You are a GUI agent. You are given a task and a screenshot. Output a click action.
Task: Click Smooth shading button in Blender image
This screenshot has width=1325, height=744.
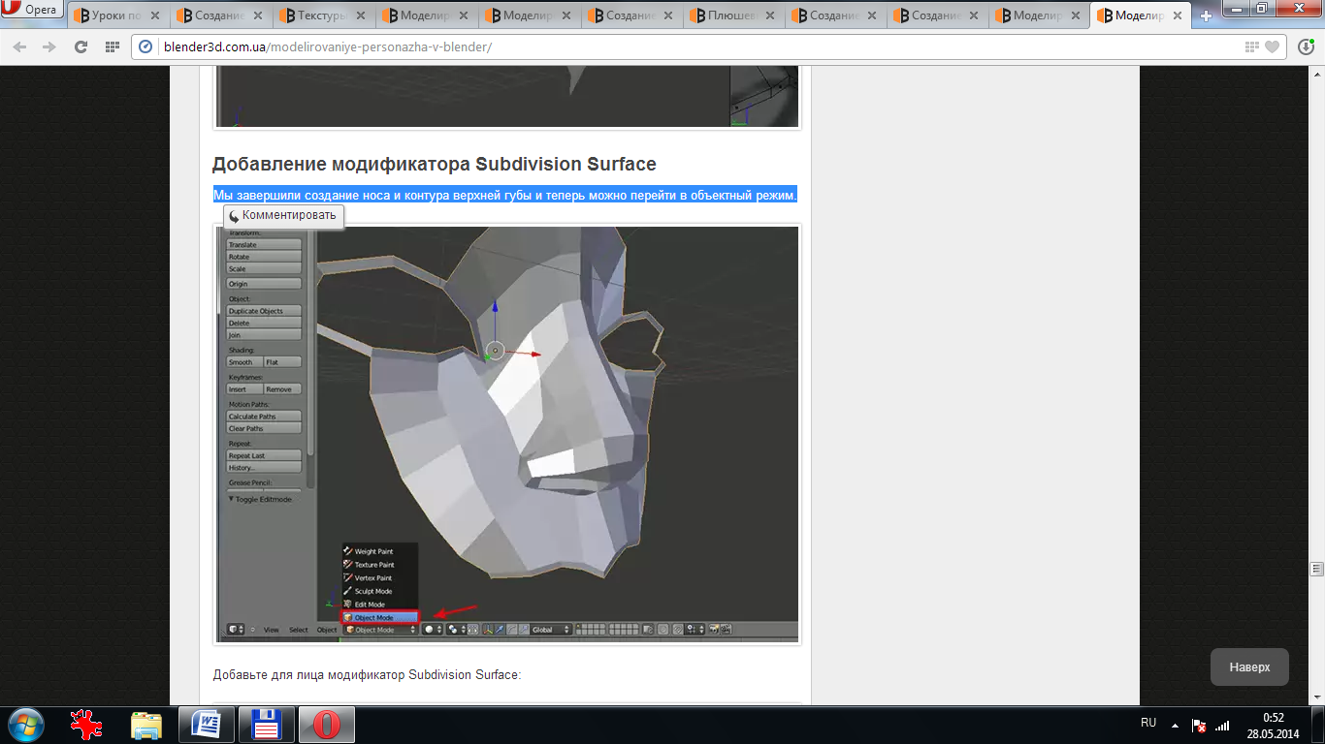pos(244,362)
